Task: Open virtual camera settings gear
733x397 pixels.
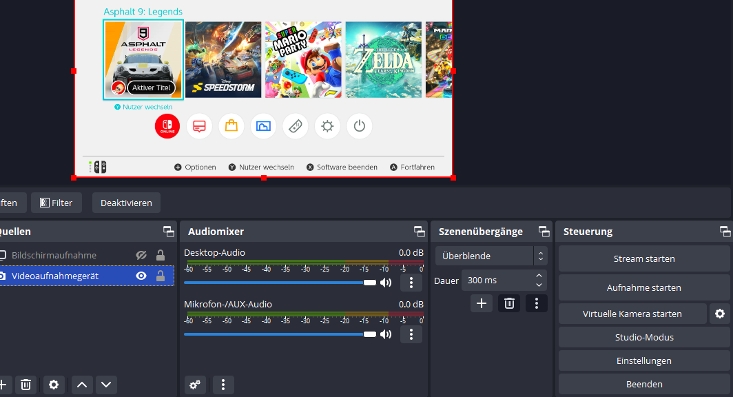Action: [x=720, y=314]
